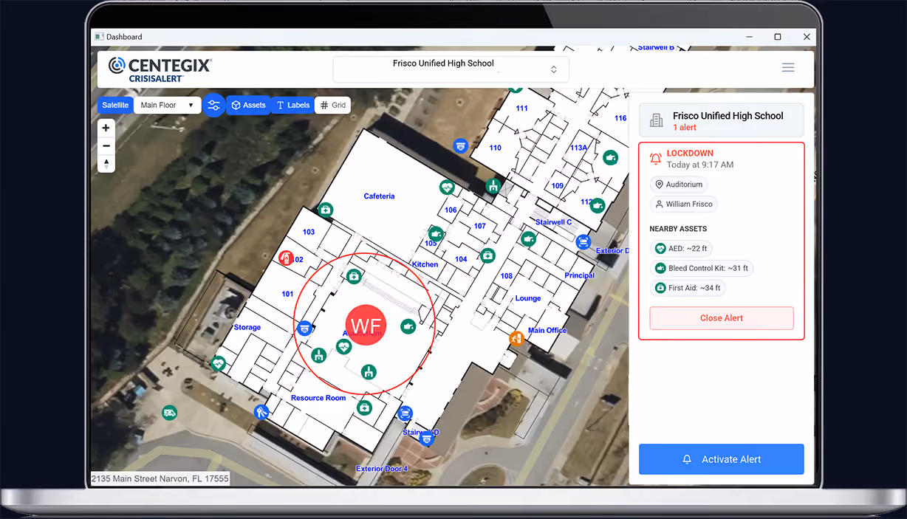Click the Auditorium location chip
The width and height of the screenshot is (907, 519).
(x=679, y=185)
